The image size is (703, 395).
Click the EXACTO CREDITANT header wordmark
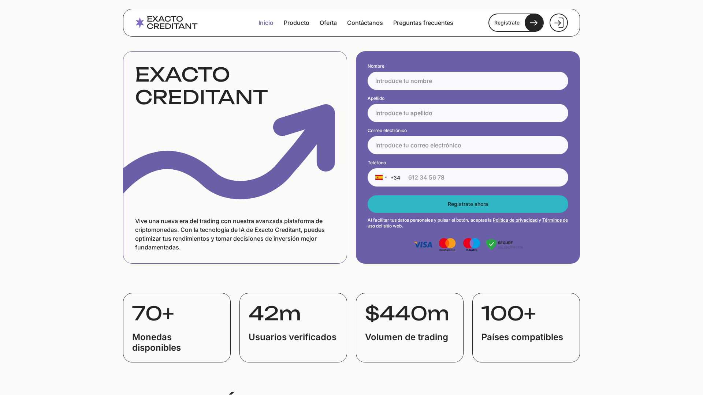pos(172,23)
